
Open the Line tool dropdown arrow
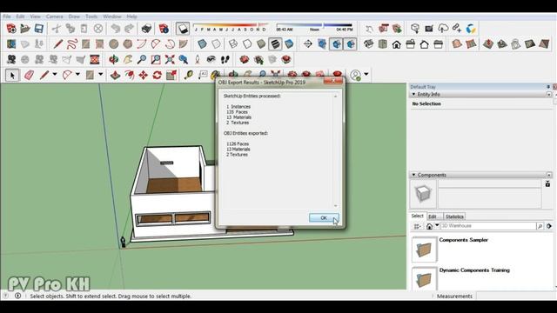coord(55,75)
